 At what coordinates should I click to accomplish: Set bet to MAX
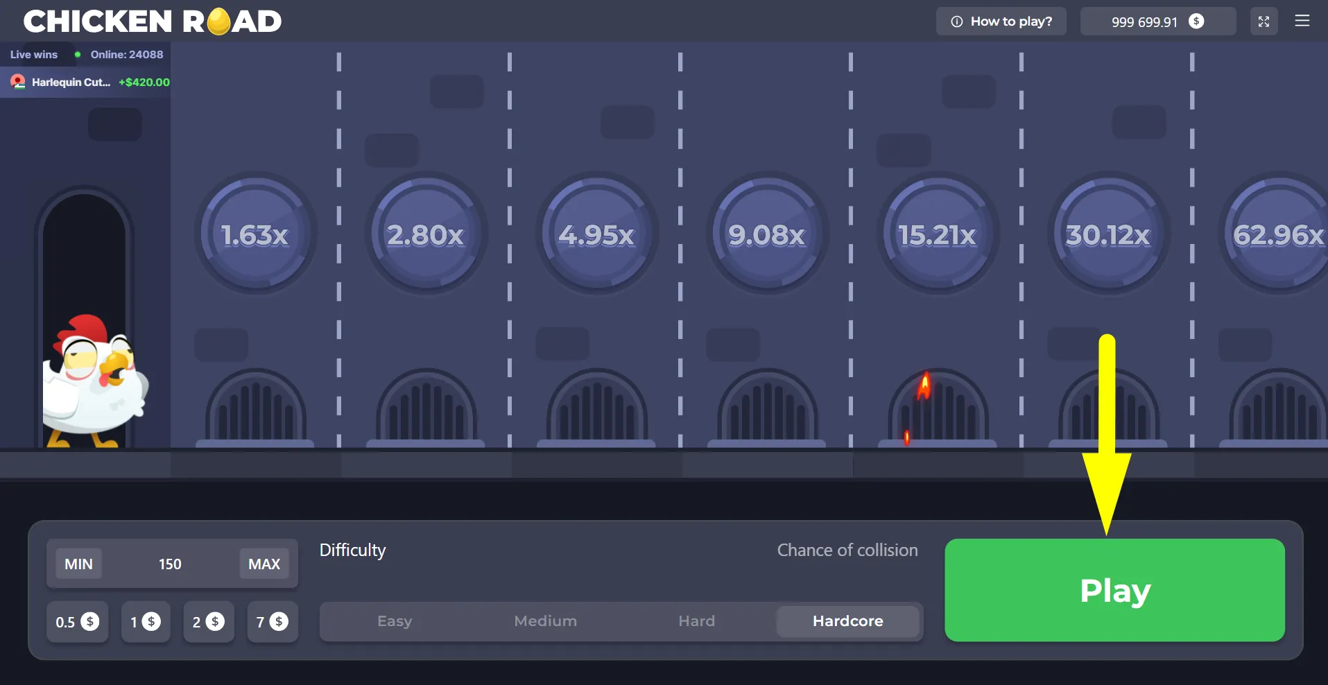pos(264,564)
